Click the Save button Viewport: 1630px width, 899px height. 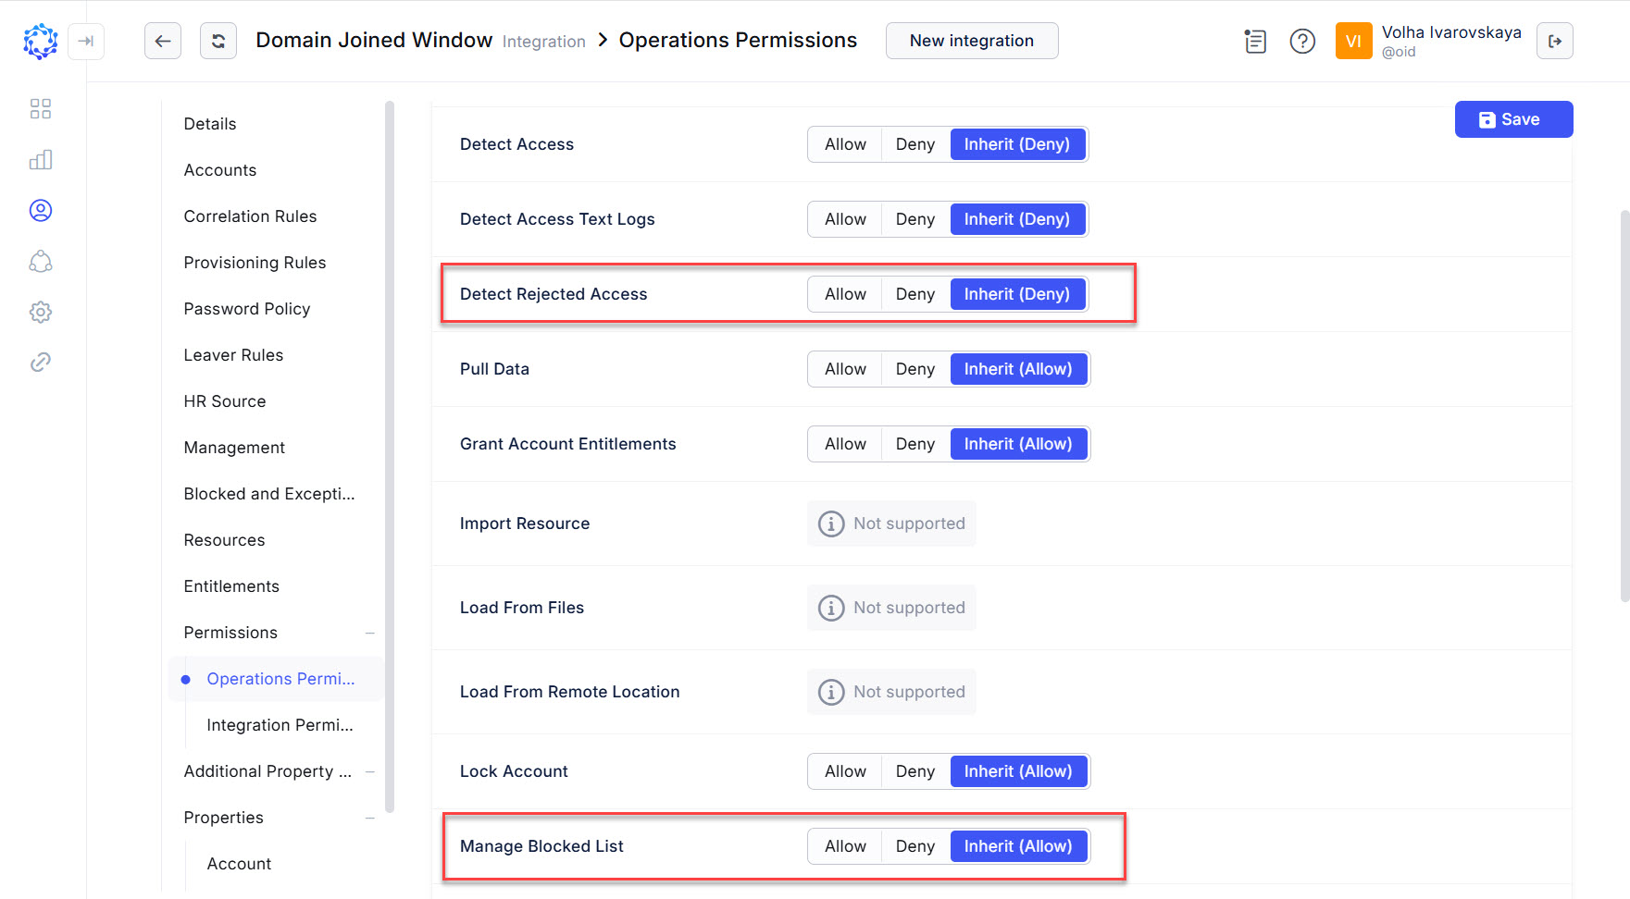pyautogui.click(x=1512, y=118)
